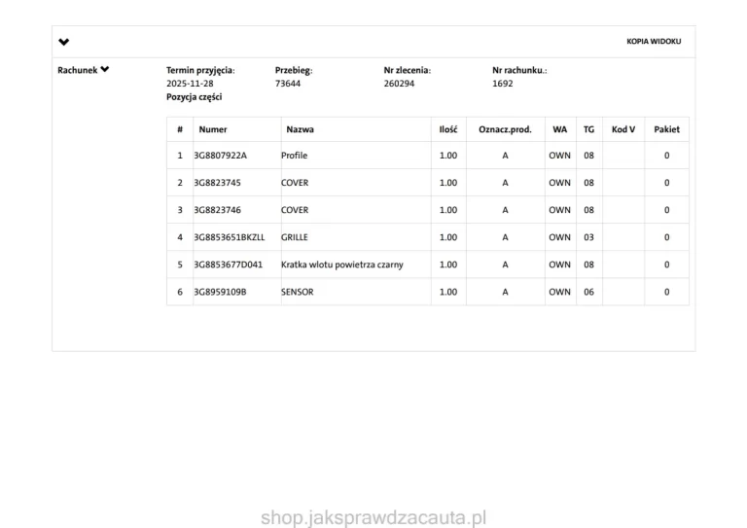Click the Numer column header

(x=213, y=129)
